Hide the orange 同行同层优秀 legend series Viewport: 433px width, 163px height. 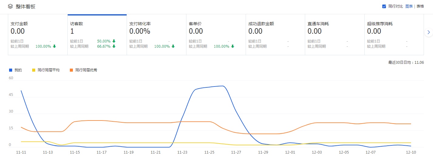[71, 70]
